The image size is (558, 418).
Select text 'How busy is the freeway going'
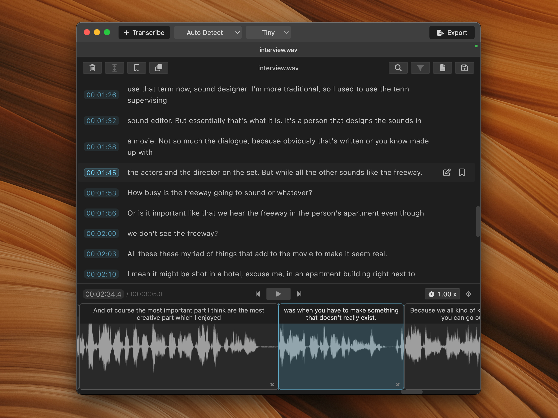point(180,193)
